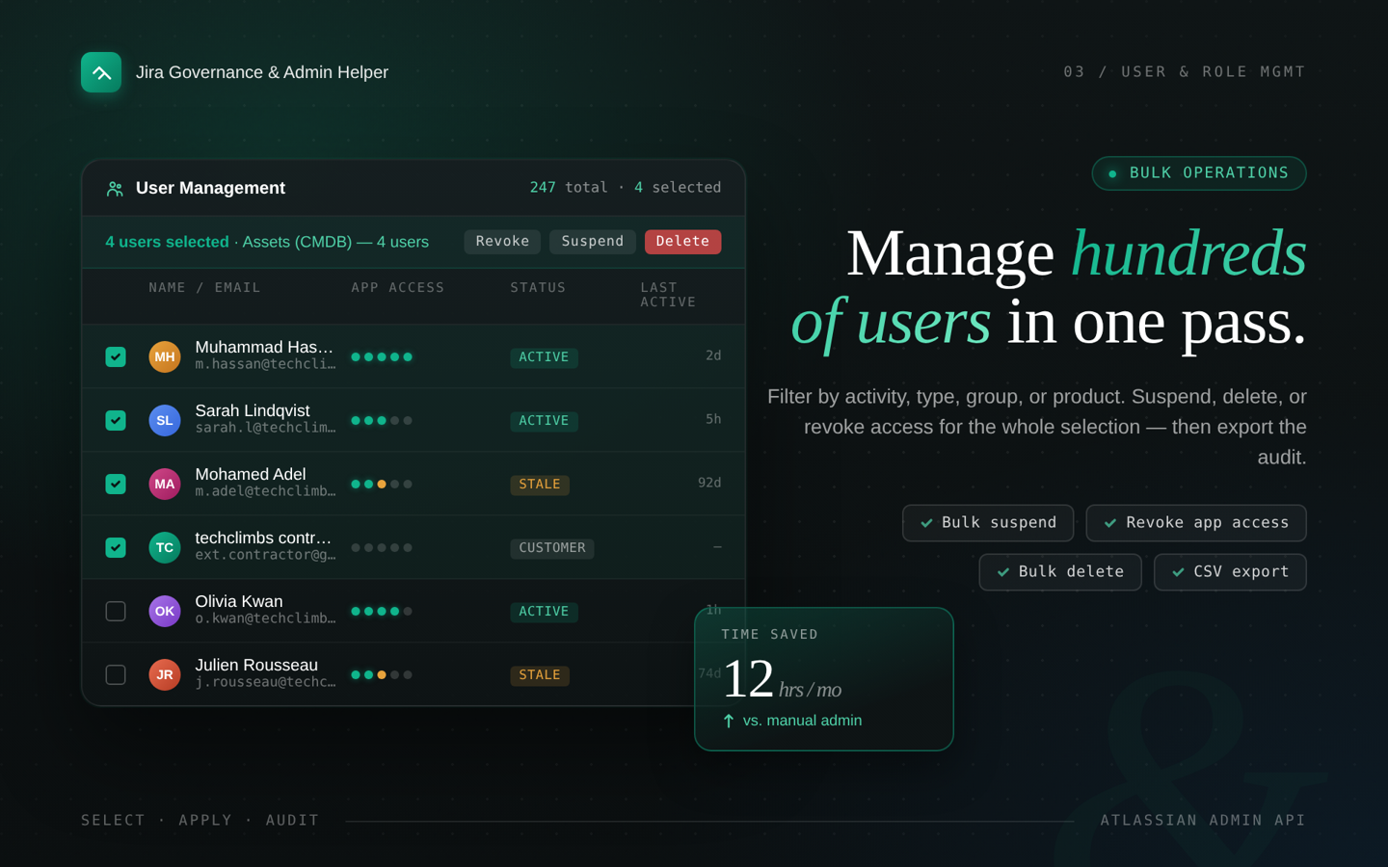The image size is (1388, 867).
Task: Click the m.hassan email address
Action: [265, 364]
